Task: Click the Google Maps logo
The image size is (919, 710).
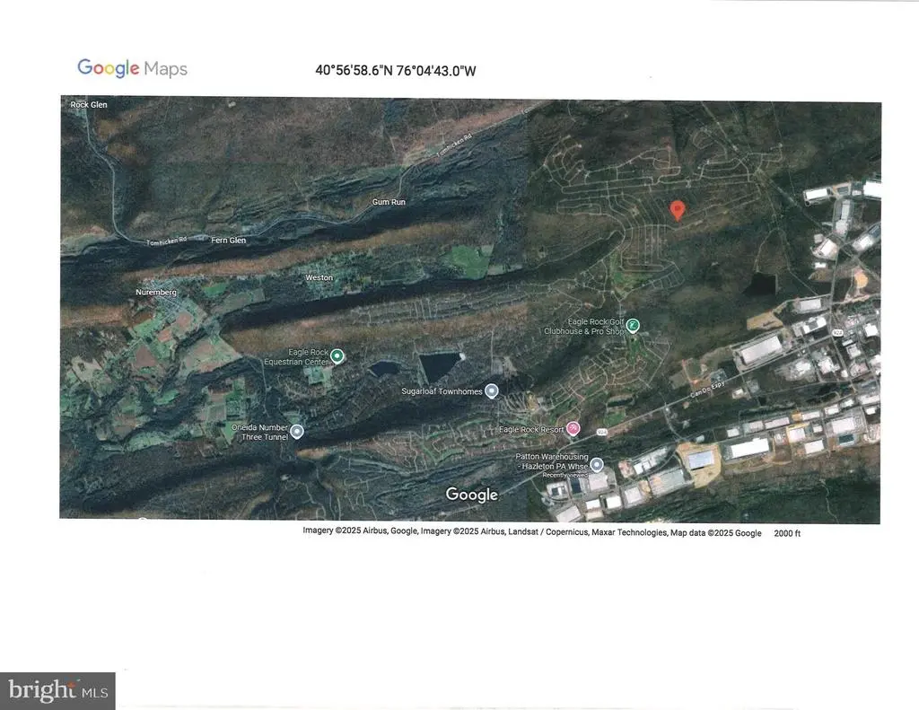Action: [132, 69]
